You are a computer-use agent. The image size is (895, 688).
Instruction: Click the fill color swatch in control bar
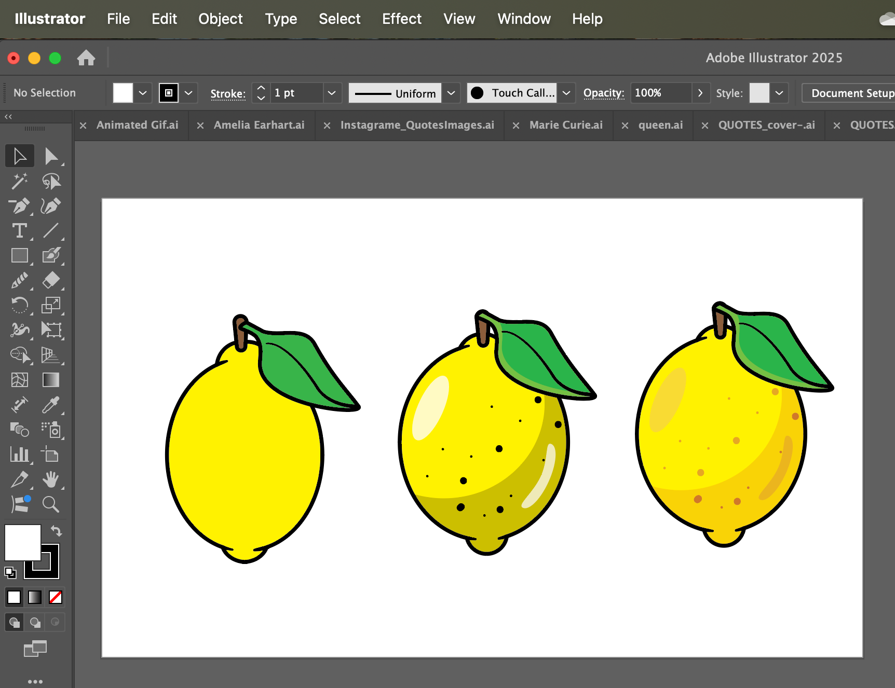tap(123, 93)
